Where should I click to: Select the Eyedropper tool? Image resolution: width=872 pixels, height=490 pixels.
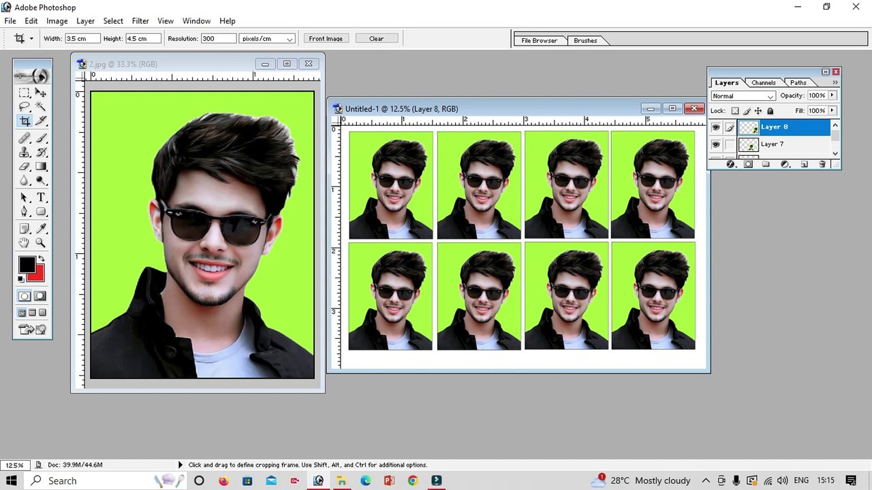point(41,229)
